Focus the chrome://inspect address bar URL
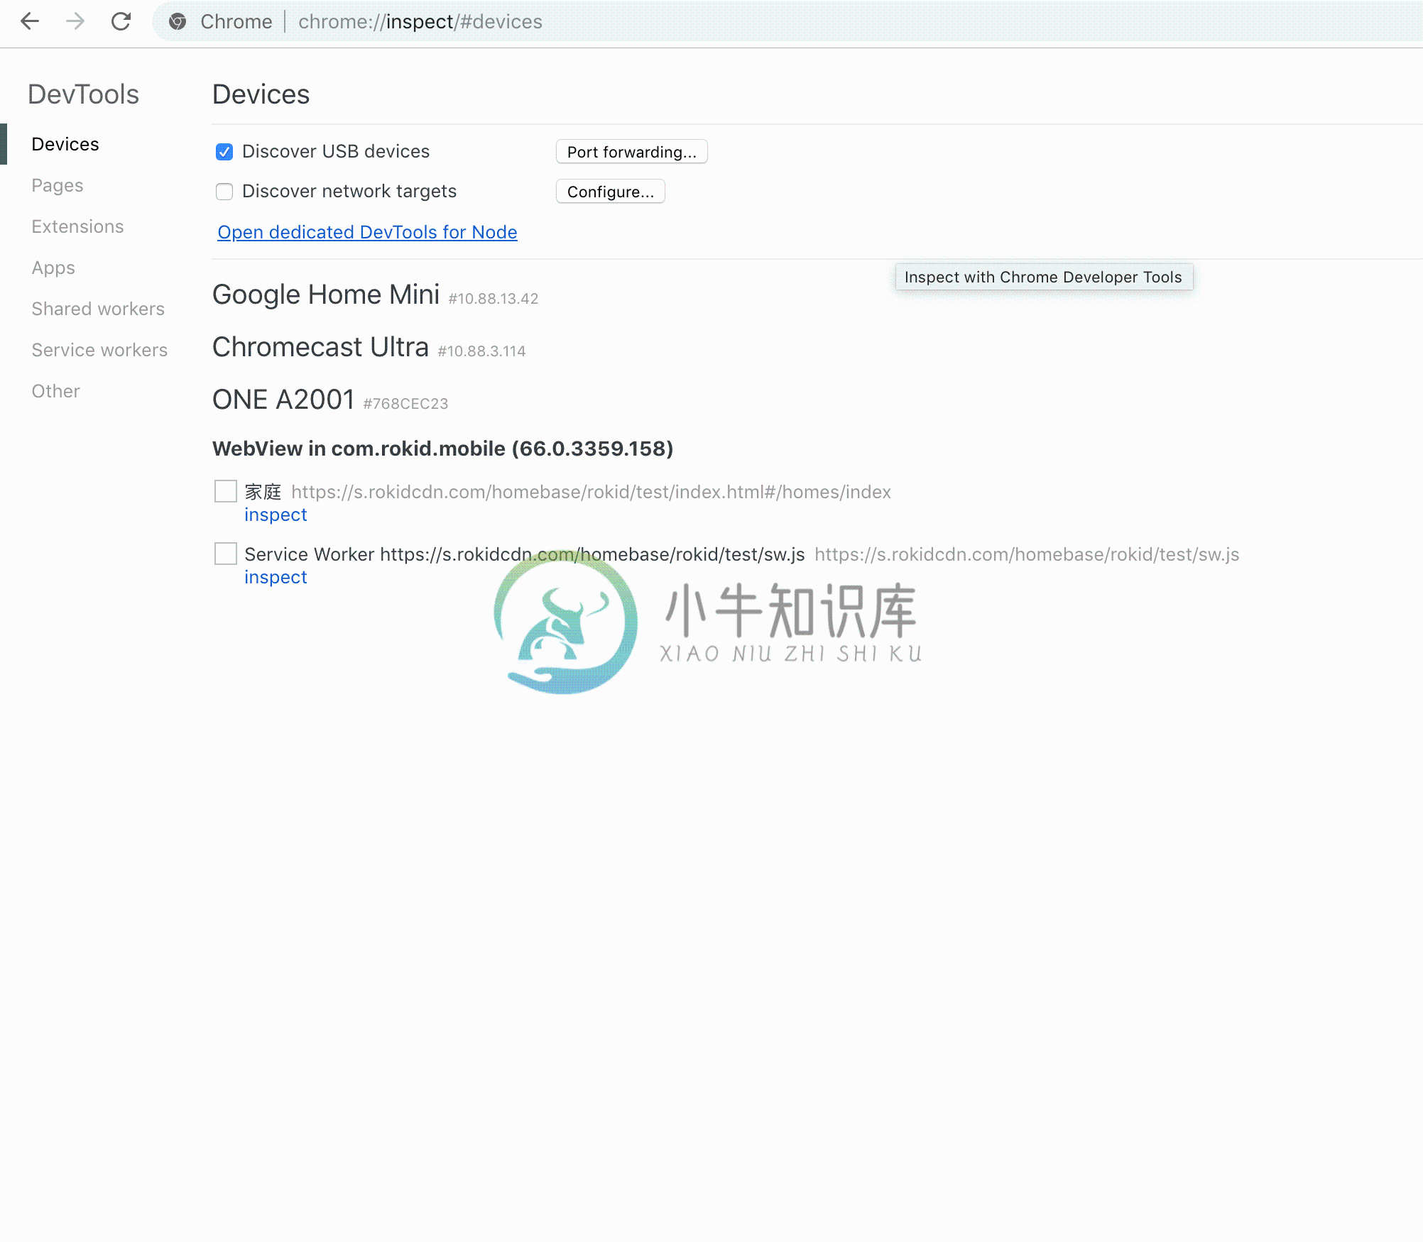 (420, 21)
